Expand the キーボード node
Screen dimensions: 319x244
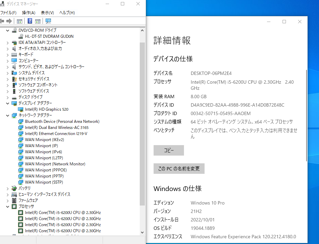click(7, 55)
